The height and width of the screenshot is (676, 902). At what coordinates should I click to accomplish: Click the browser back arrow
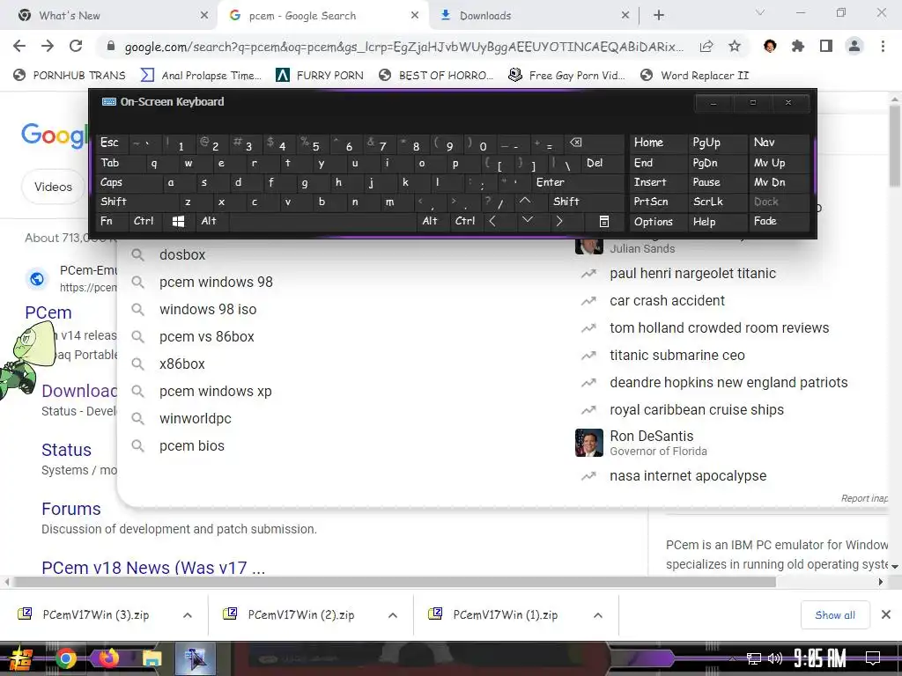(x=19, y=46)
